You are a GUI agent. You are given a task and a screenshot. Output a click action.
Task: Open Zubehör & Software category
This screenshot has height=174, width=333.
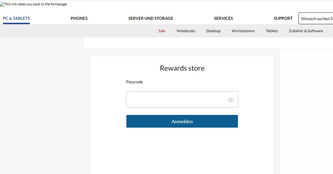tap(306, 31)
